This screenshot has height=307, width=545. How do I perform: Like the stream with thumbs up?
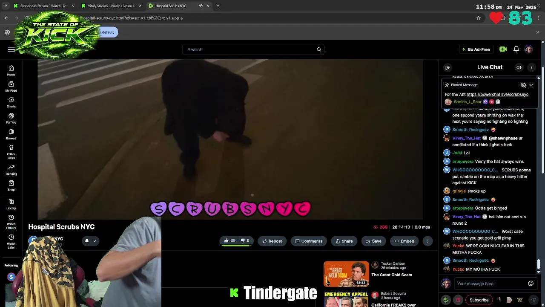(x=230, y=241)
